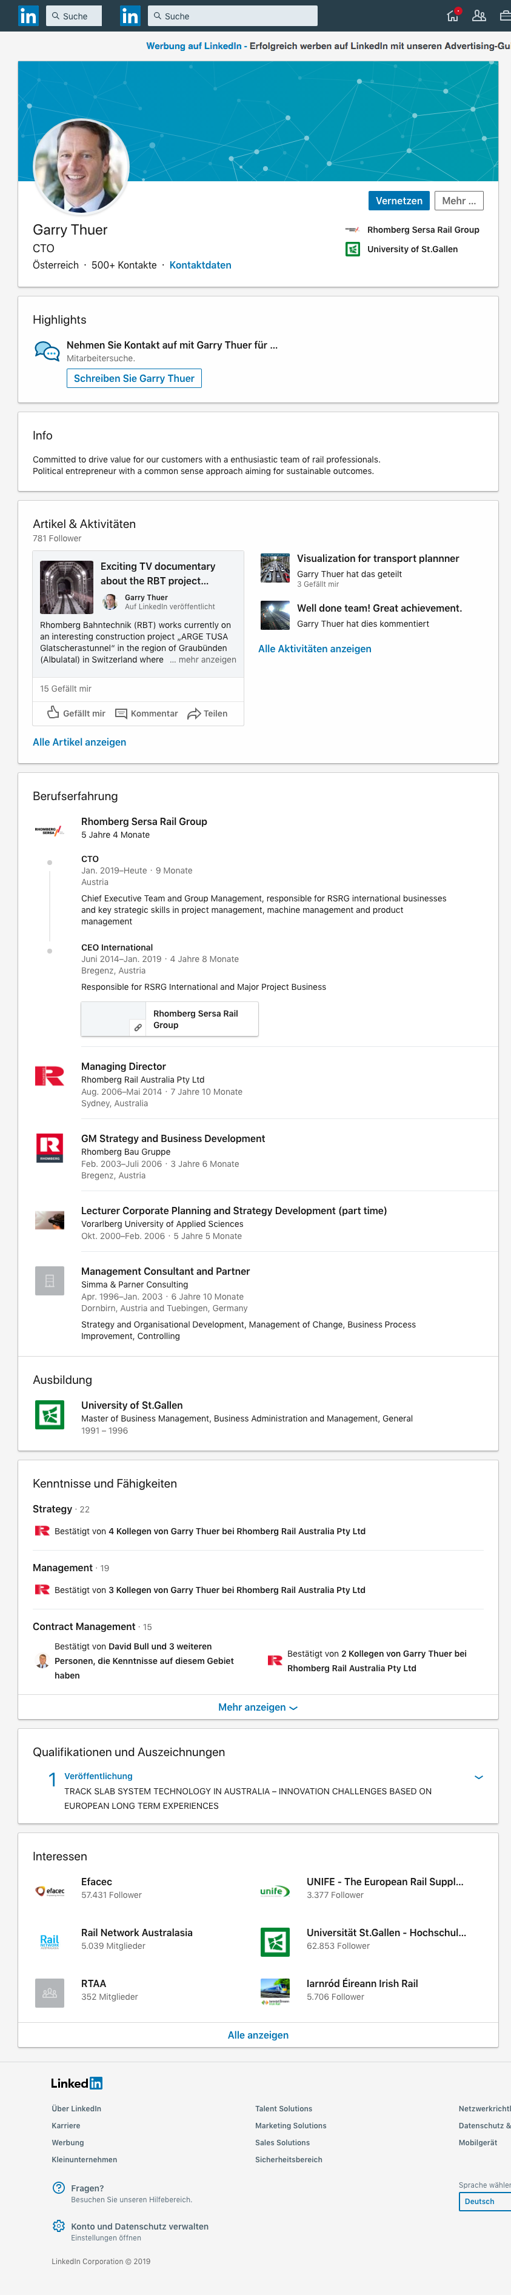Open the tunnel article thumbnail image
511x2295 pixels.
click(x=67, y=586)
